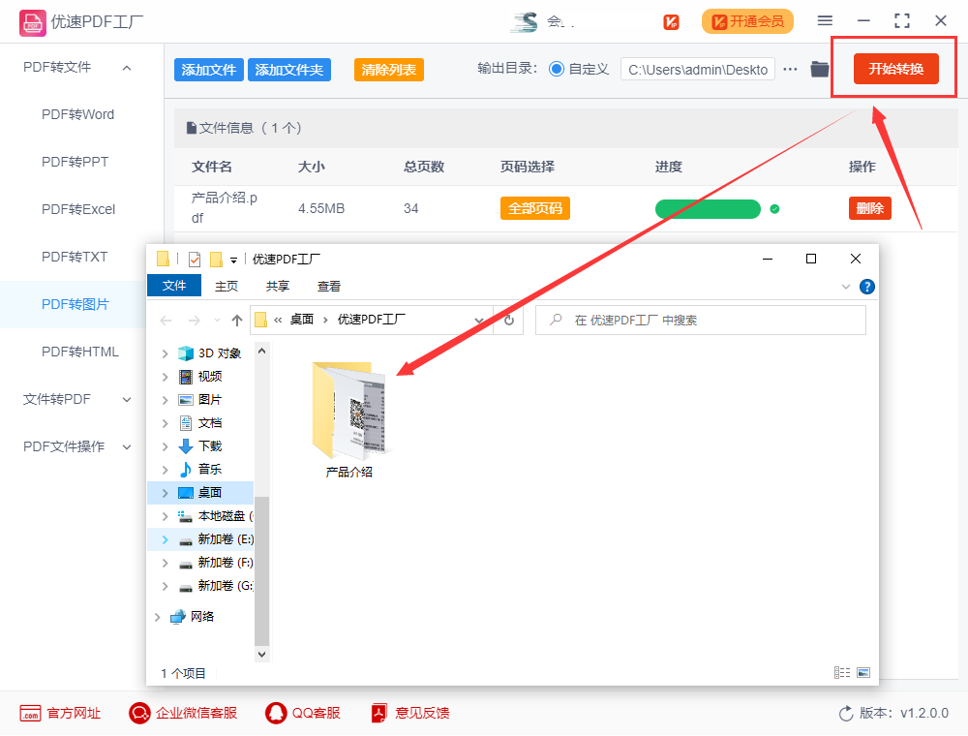This screenshot has height=736, width=968.
Task: Click the 清除列表 button
Action: 388,70
